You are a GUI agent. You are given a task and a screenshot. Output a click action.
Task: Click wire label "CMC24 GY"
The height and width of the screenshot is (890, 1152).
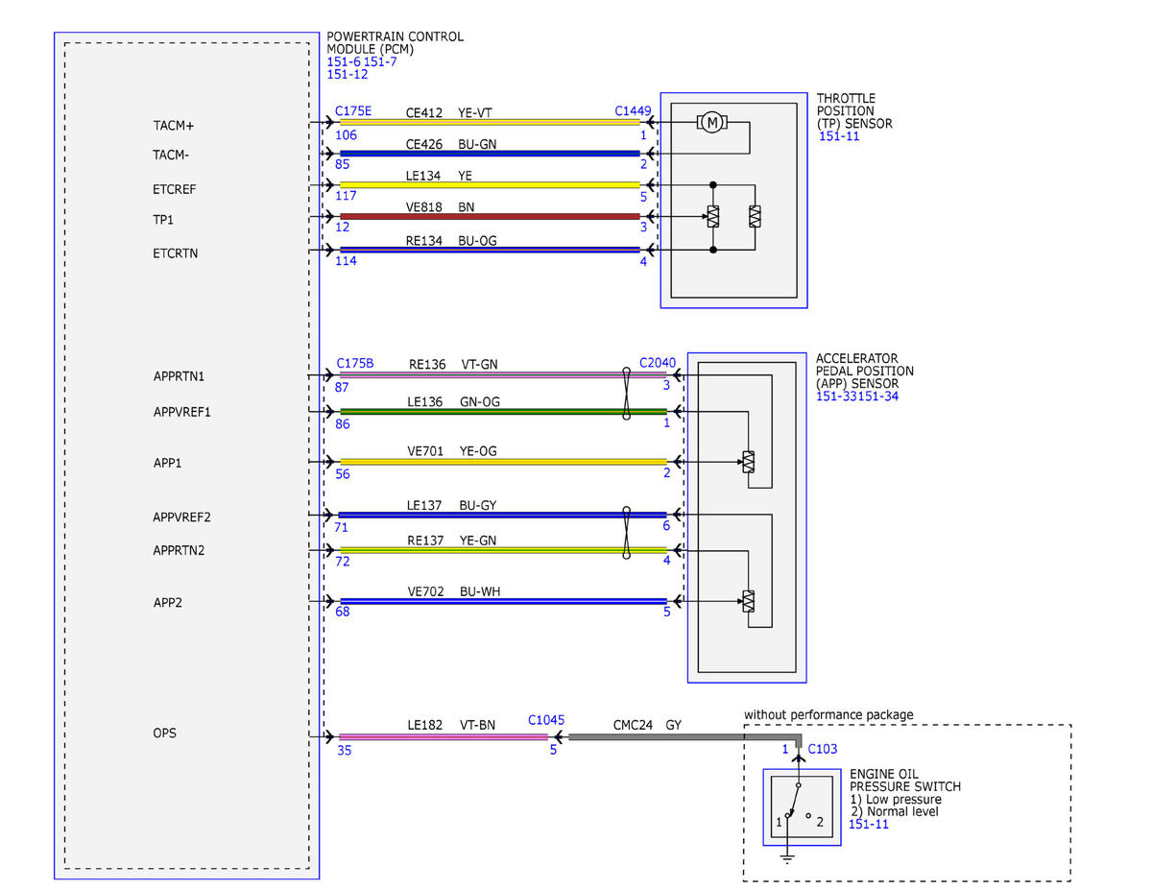[647, 725]
